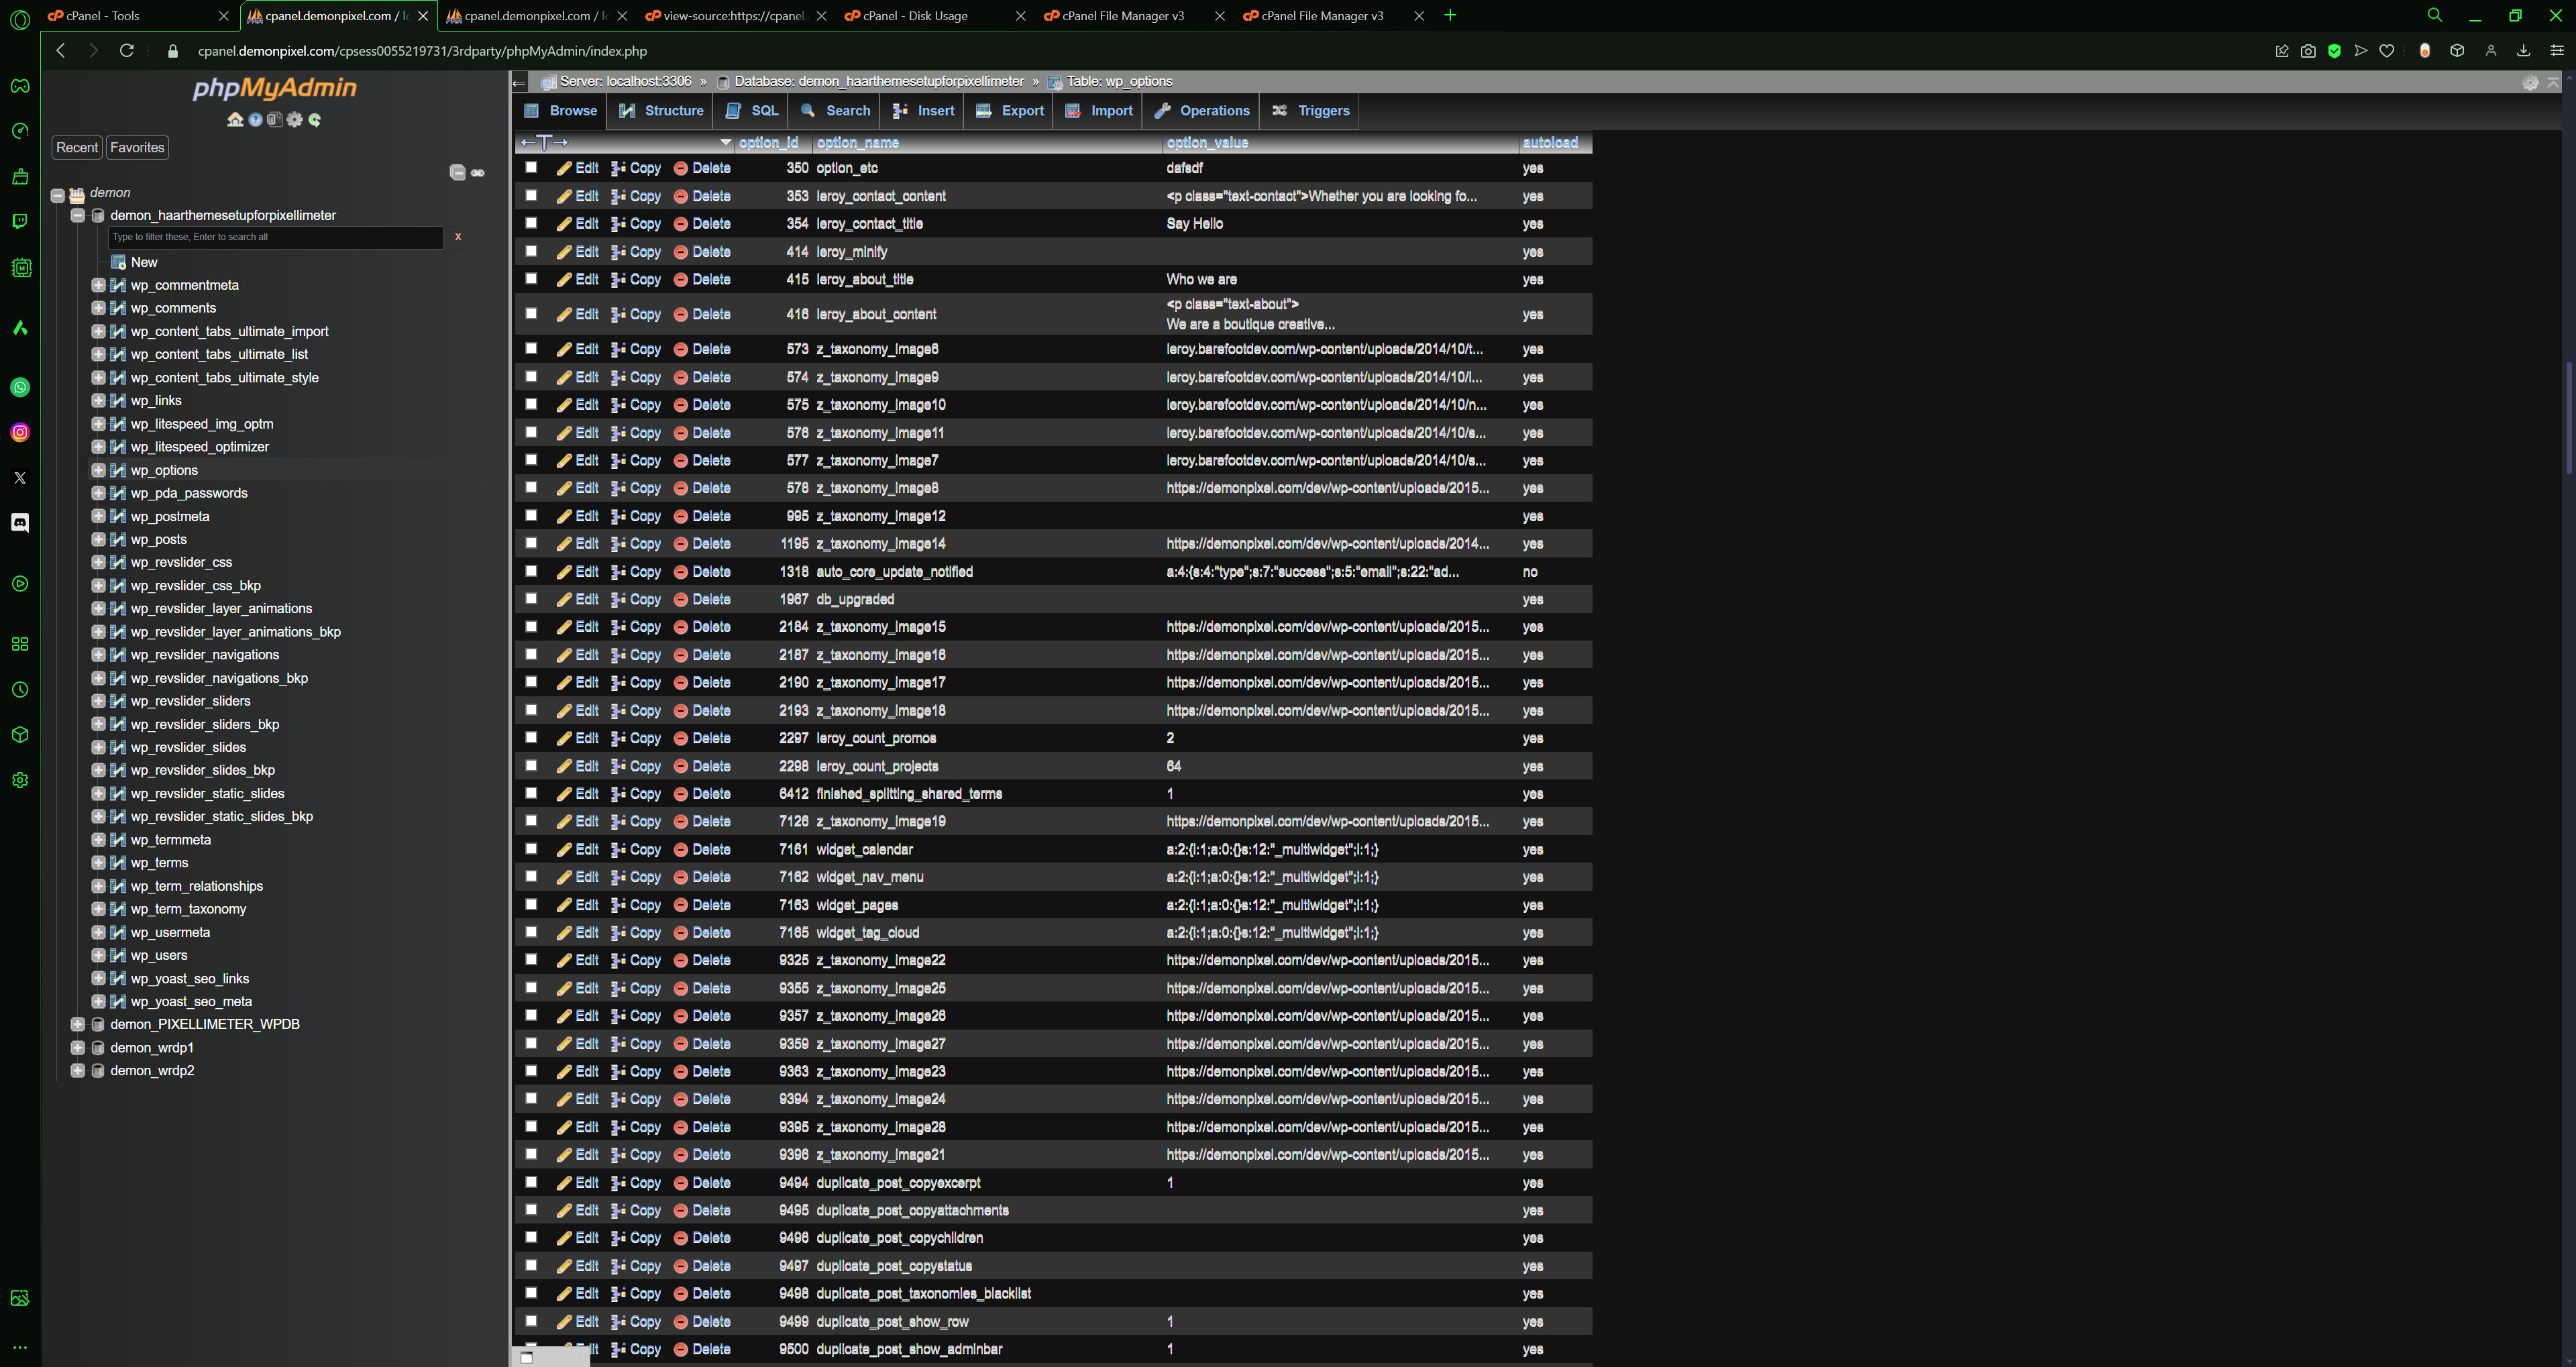
Task: Sort by option_name column header
Action: [858, 143]
